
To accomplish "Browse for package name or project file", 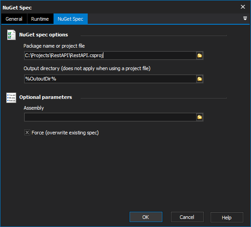I will 200,55.
